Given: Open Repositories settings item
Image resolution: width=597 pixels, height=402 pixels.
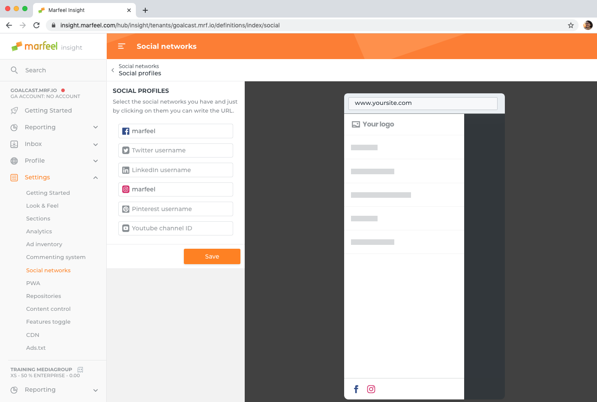Looking at the screenshot, I should (44, 296).
